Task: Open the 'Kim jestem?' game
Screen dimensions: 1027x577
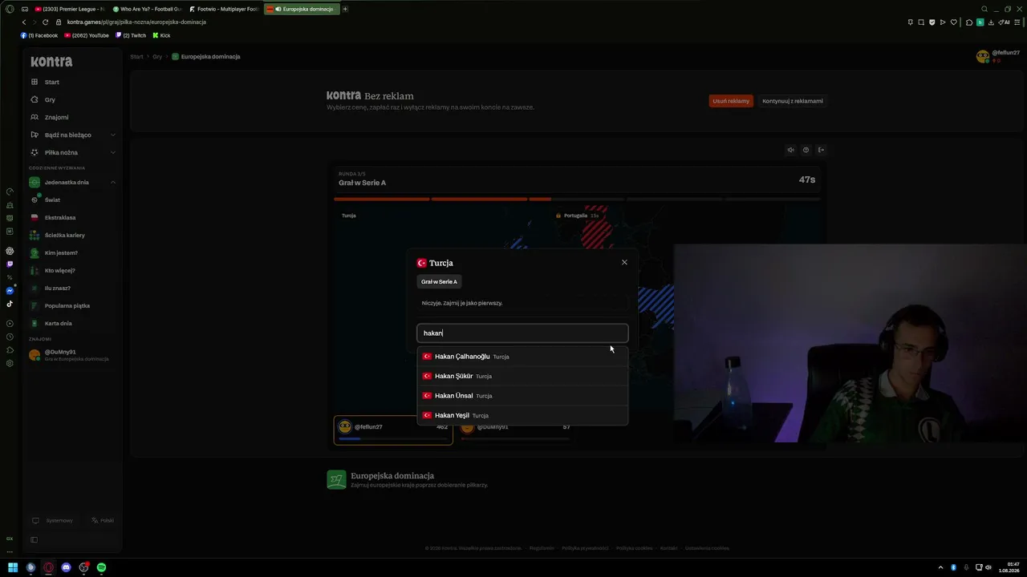Action: 73,252
